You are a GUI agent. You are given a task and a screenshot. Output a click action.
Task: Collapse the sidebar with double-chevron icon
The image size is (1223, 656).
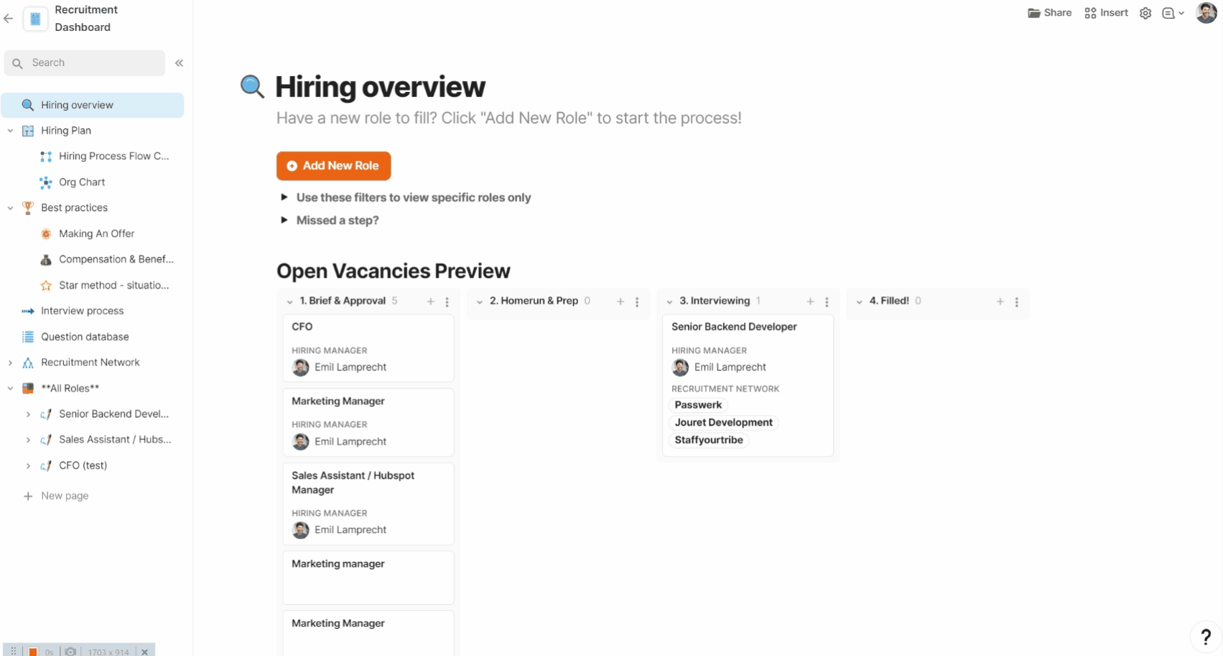[x=179, y=63]
